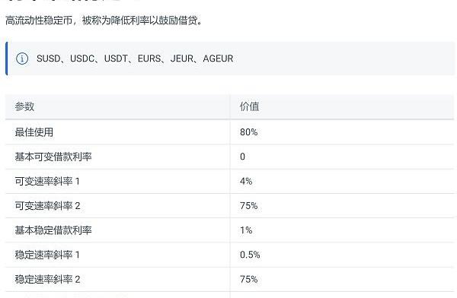Screen dimensions: 457x298
Task: Click the info icon in the callout
Action: 22,59
